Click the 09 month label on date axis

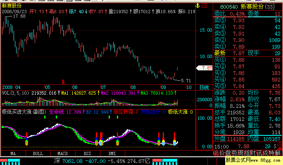tap(163, 87)
